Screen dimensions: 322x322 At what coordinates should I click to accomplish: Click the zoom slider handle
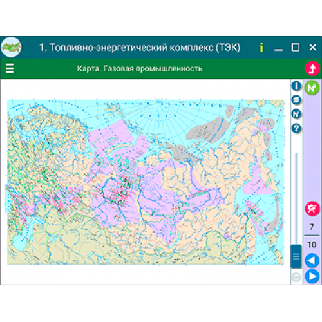pos(296,256)
